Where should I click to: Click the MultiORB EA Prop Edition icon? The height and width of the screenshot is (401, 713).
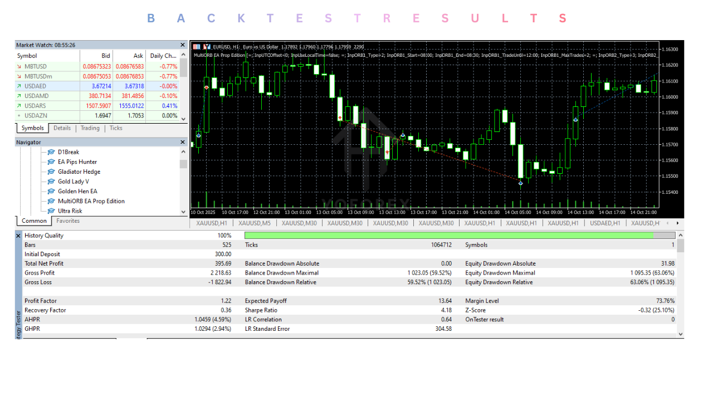point(51,202)
